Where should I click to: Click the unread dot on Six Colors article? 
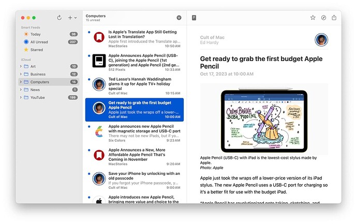[89, 127]
